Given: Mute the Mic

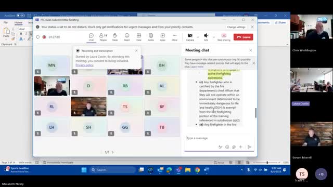Looking at the screenshot, I should (x=206, y=37).
